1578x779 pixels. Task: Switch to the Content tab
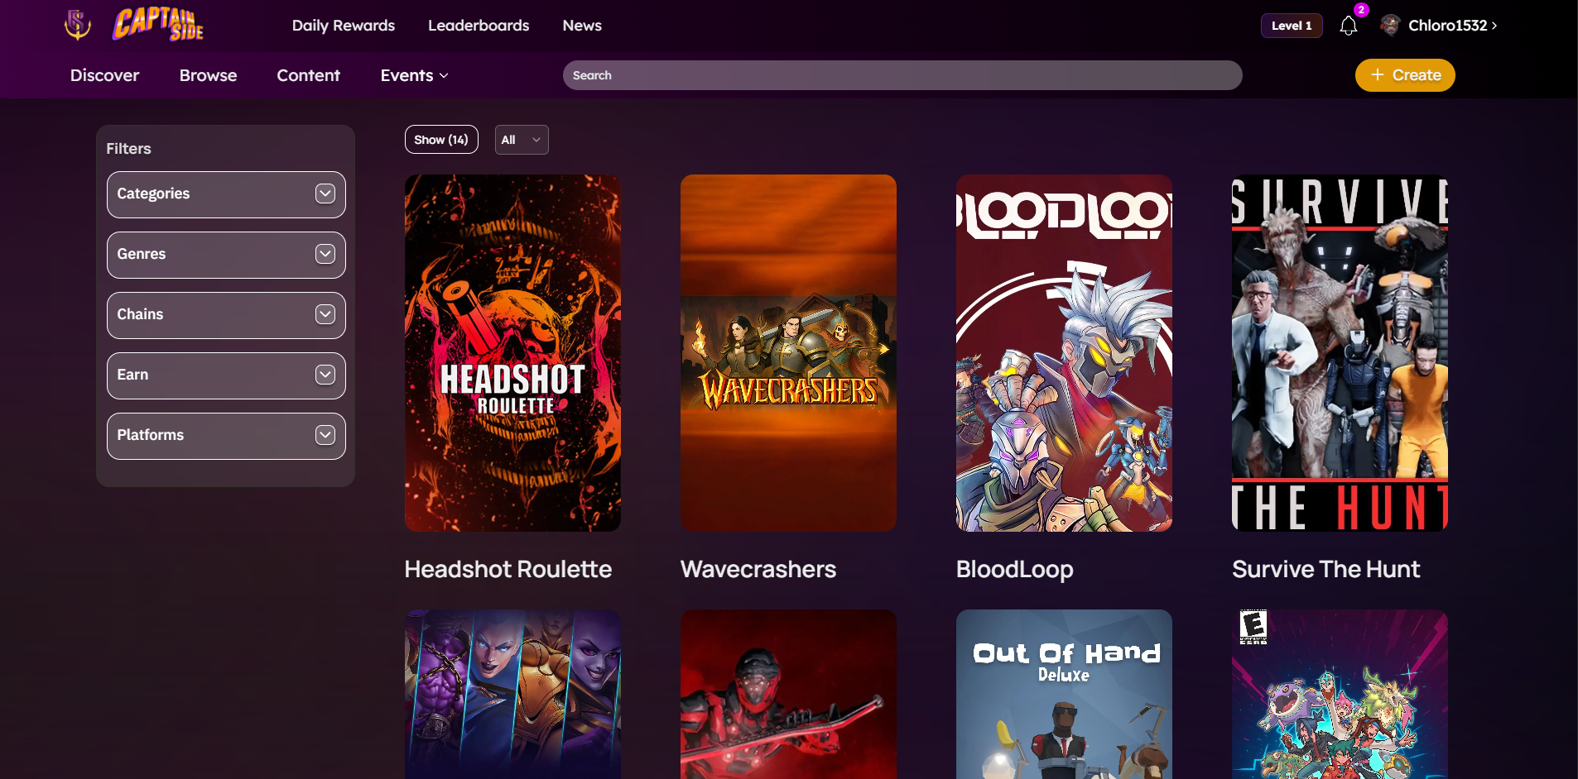(309, 75)
